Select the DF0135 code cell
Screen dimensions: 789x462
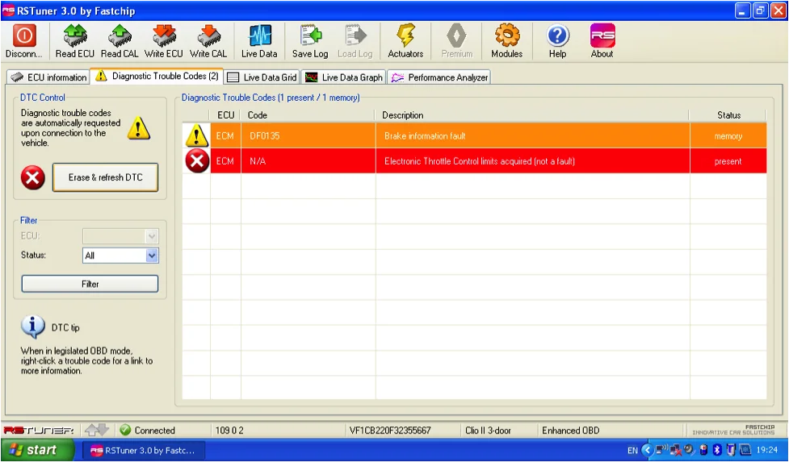click(x=308, y=136)
